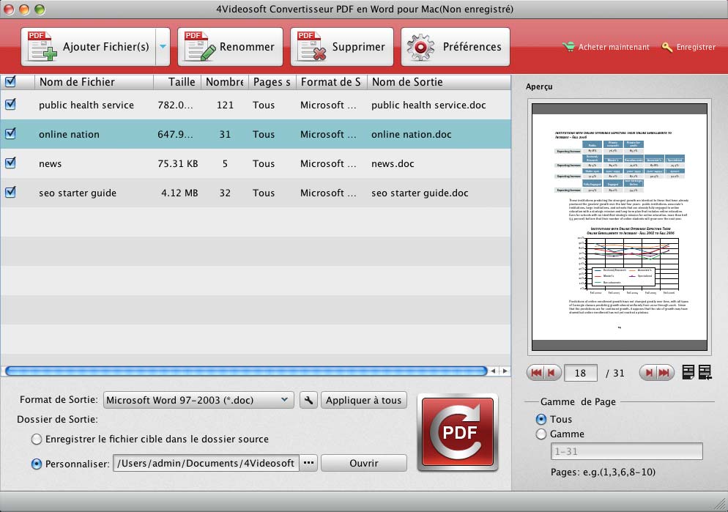Toggle the seo starter guide checkbox
The width and height of the screenshot is (728, 512).
click(x=10, y=193)
